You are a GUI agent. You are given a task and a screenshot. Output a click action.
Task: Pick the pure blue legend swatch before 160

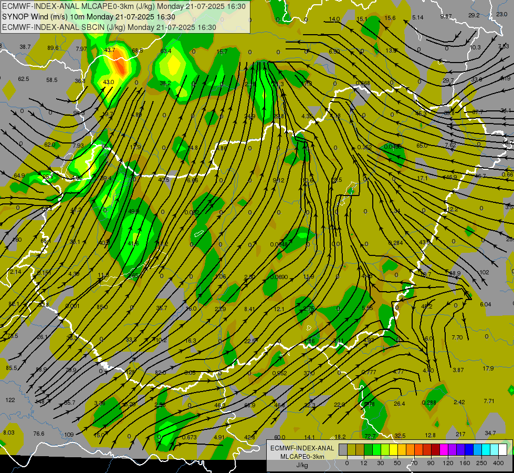[469, 449]
